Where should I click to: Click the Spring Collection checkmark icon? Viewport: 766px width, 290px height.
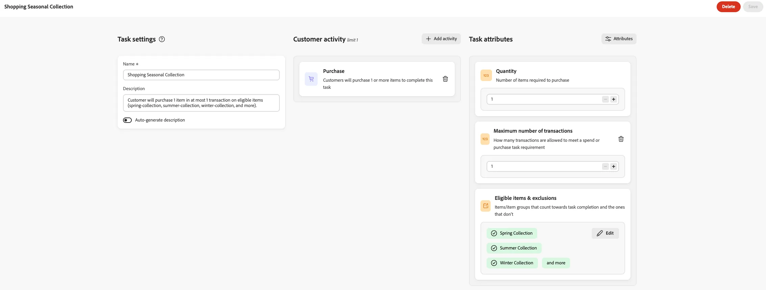click(494, 233)
